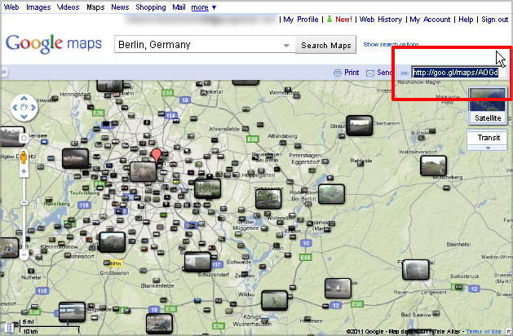Click the zoom slider track above the handle
This screenshot has height=336, width=513.
point(24,188)
